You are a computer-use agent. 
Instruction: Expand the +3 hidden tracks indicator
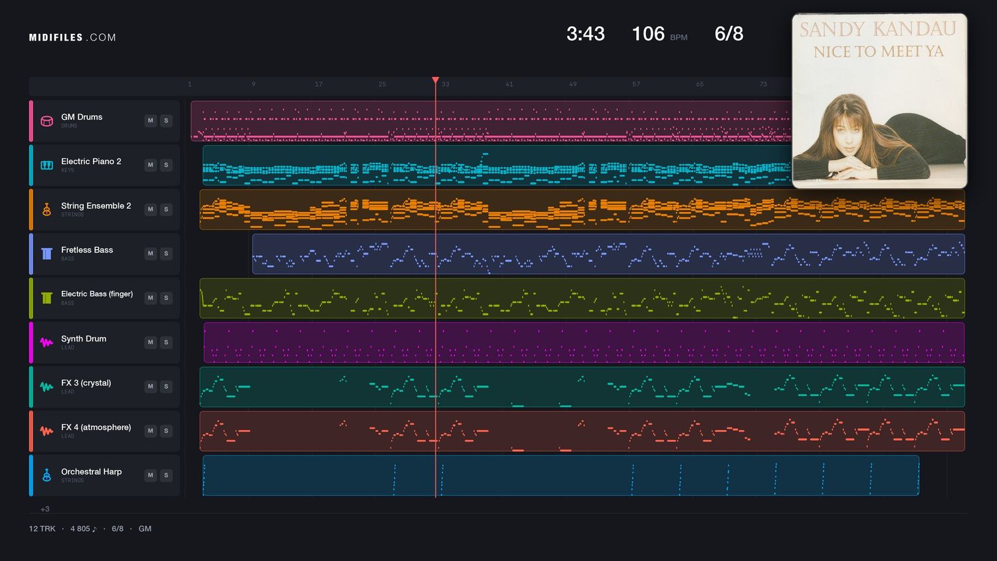point(45,509)
